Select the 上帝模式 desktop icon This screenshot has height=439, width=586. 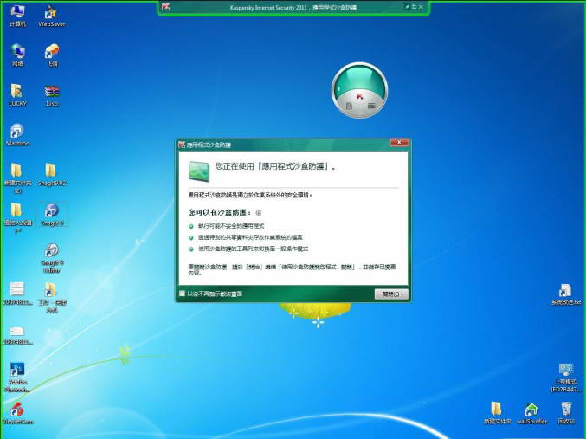point(565,378)
